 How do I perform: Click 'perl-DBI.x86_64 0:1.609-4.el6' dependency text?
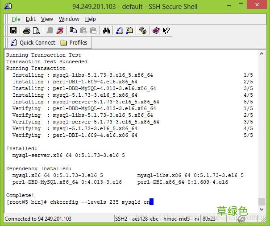(x=183, y=182)
